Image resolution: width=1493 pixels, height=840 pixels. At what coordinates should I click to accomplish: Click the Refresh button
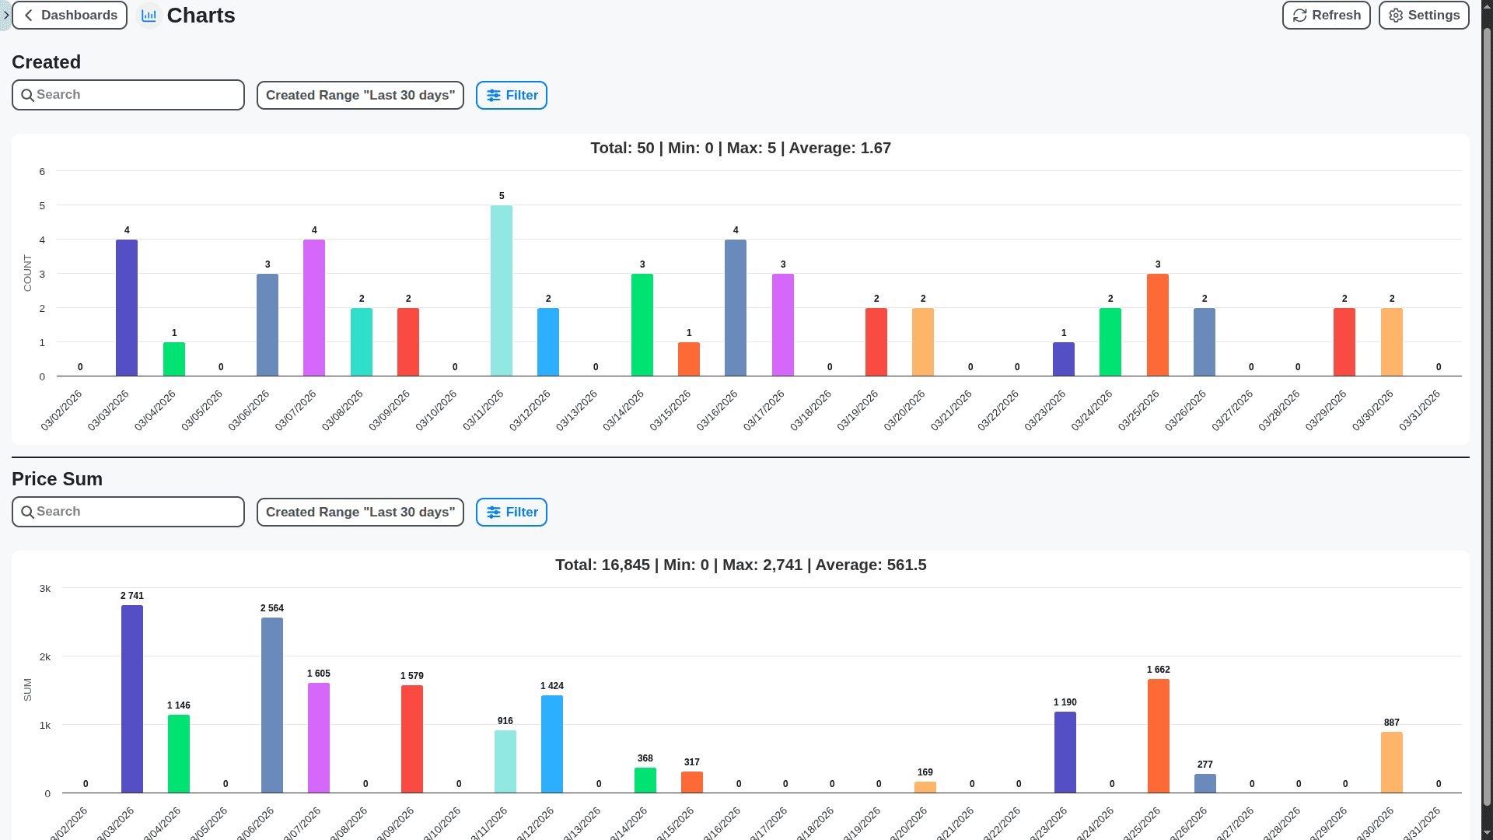[x=1325, y=15]
